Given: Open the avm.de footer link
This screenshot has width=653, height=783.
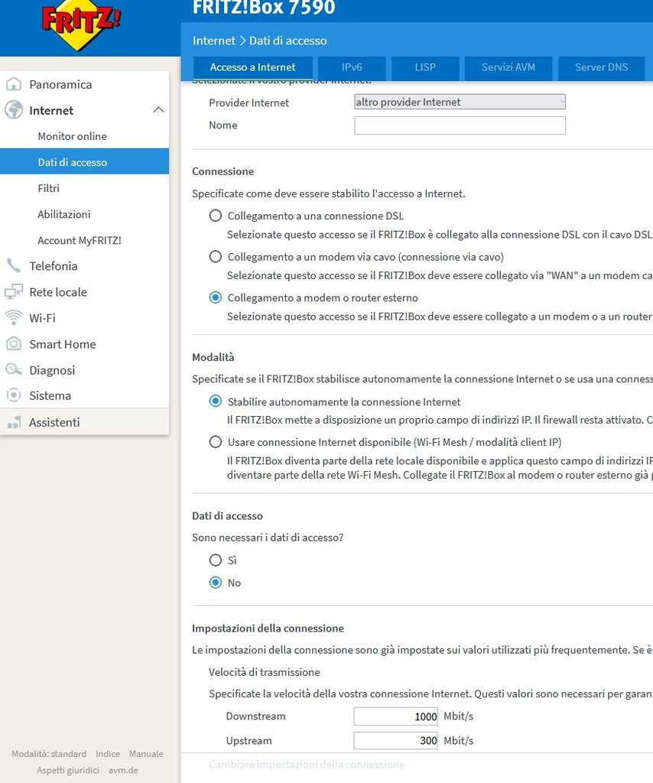Looking at the screenshot, I should [123, 770].
